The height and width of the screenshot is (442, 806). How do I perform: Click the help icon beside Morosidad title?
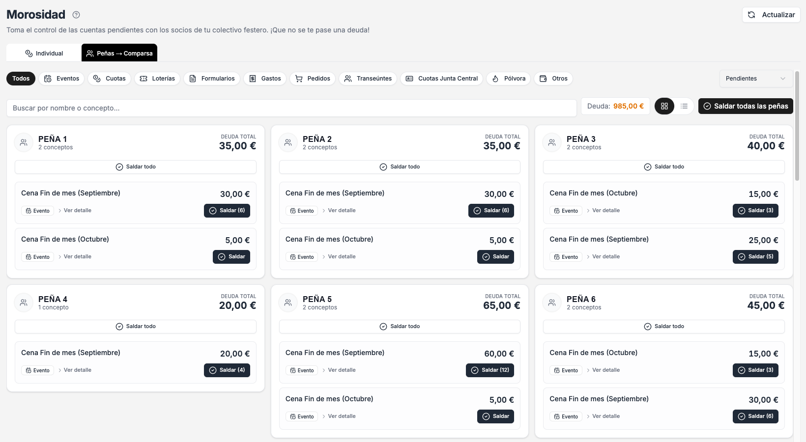click(76, 15)
